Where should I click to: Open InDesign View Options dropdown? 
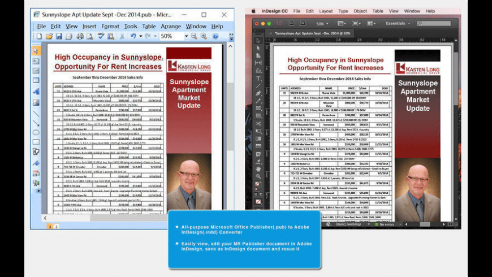pyautogui.click(x=342, y=23)
